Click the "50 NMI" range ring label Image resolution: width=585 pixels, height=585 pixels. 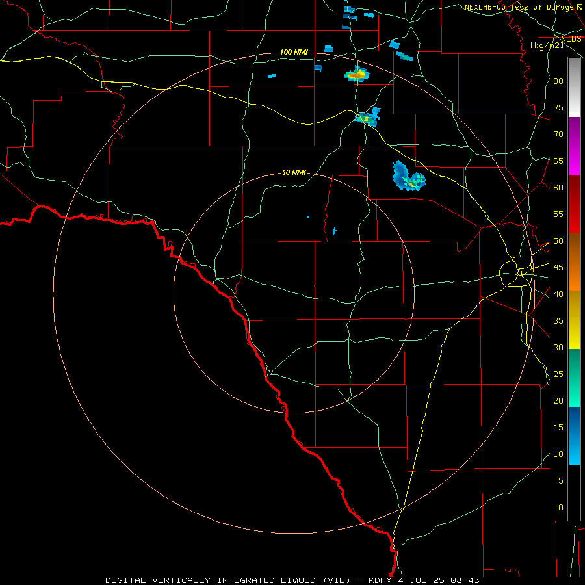coord(294,172)
